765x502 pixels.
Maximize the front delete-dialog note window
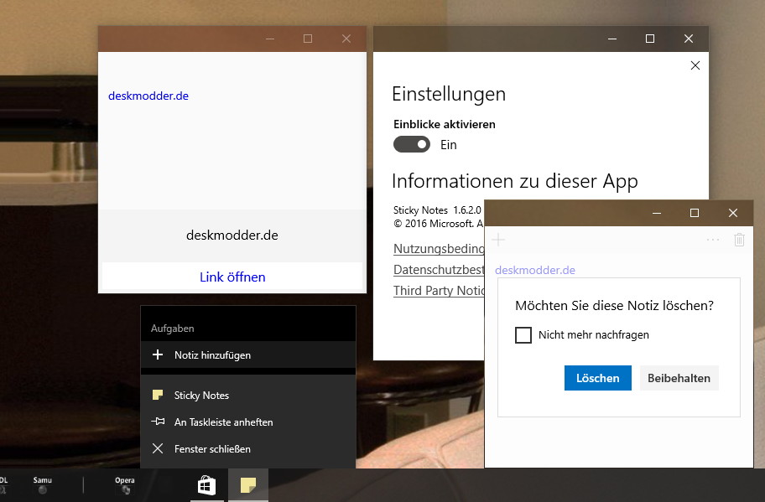pyautogui.click(x=695, y=213)
